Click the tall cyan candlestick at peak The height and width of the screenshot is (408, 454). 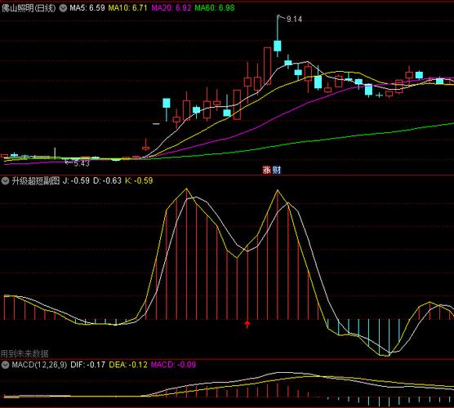tap(278, 46)
